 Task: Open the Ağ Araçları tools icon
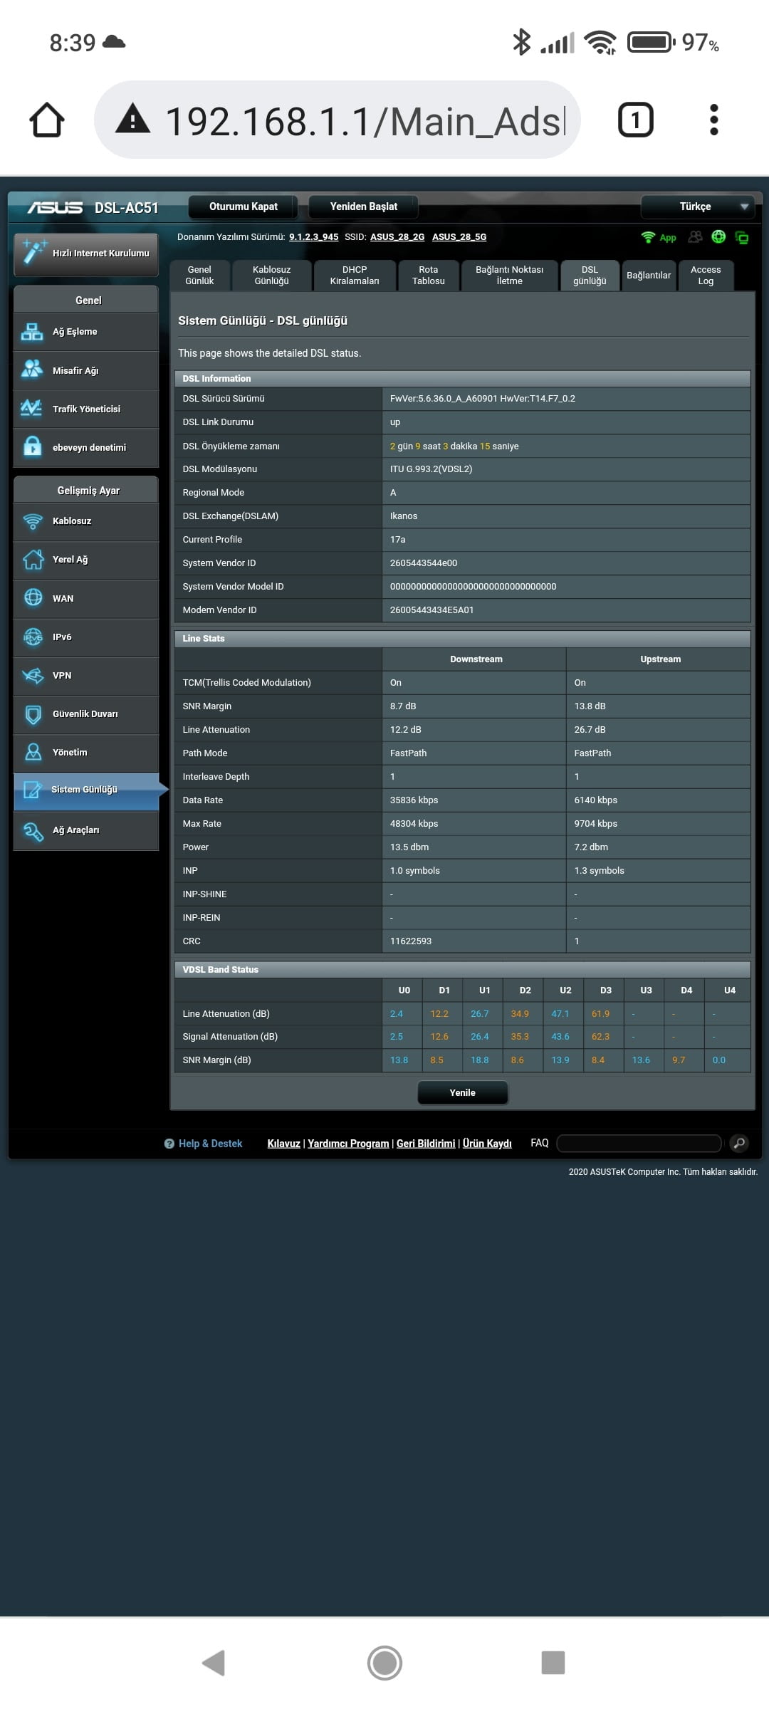(33, 830)
